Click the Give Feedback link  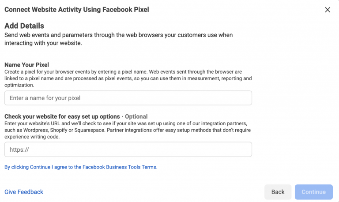(x=24, y=192)
